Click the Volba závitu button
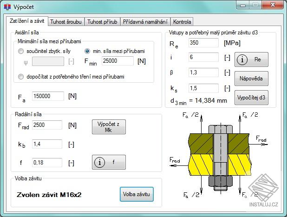 click(x=137, y=194)
